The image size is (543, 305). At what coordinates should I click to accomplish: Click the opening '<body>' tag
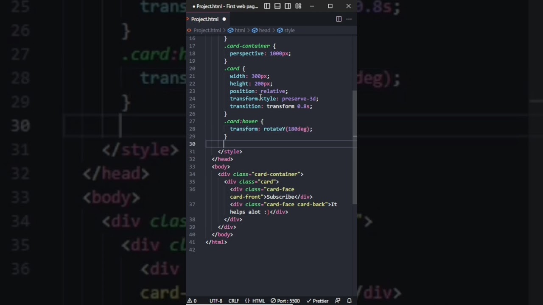(221, 167)
